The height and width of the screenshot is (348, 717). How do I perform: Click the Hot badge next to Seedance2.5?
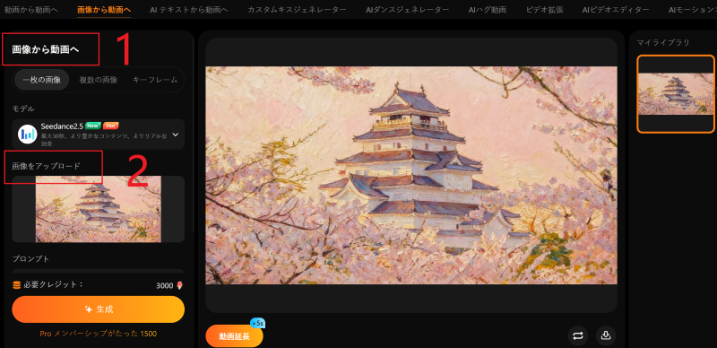[x=110, y=126]
